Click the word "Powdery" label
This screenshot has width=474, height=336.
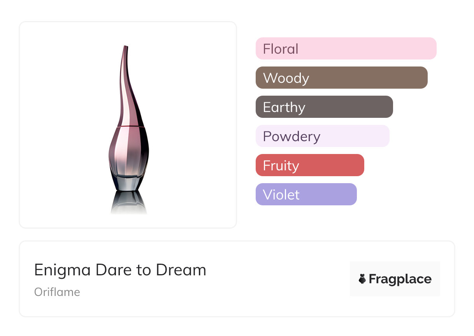(291, 136)
